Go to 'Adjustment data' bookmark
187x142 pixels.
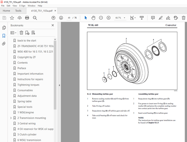(x=27, y=96)
